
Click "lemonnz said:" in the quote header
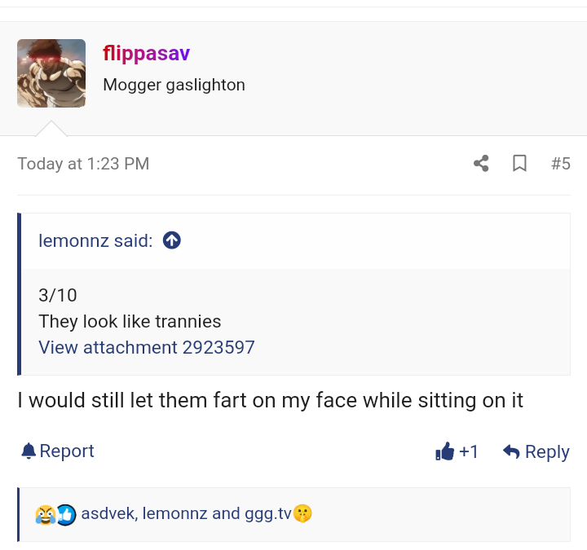[95, 240]
